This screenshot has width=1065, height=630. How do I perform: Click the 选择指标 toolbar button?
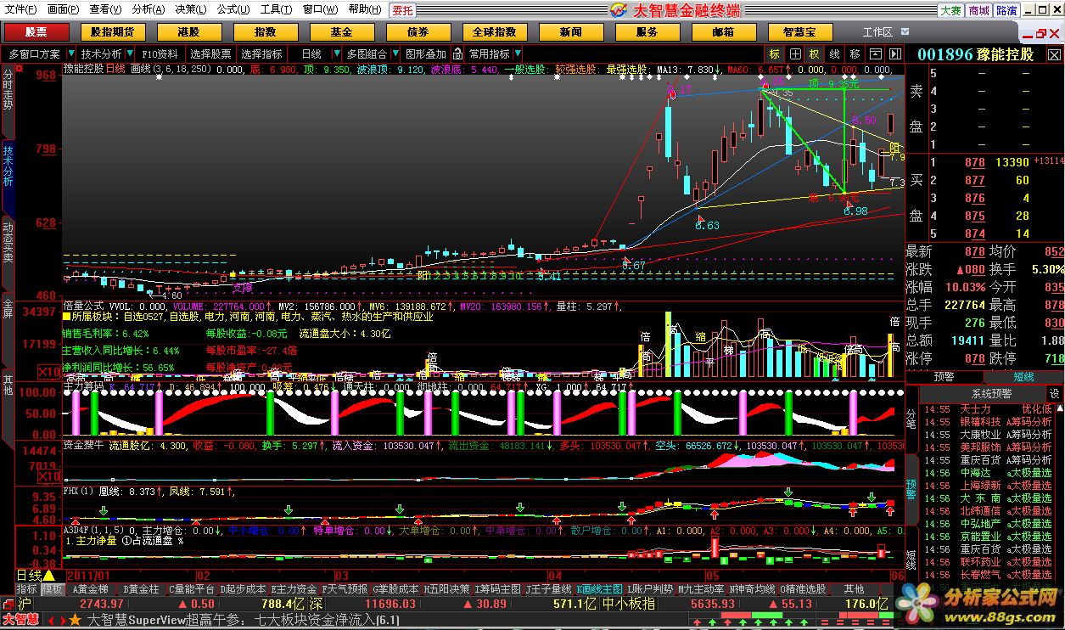coord(261,53)
